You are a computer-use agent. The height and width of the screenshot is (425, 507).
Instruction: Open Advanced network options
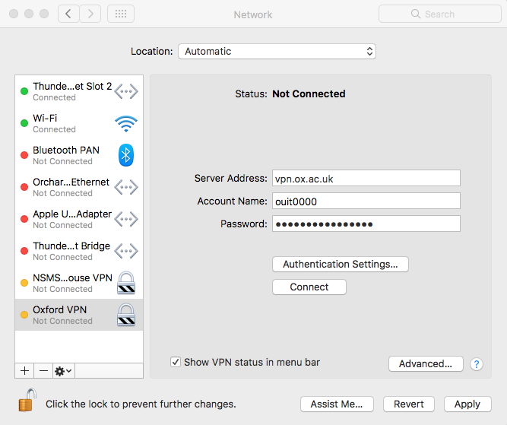coord(425,363)
